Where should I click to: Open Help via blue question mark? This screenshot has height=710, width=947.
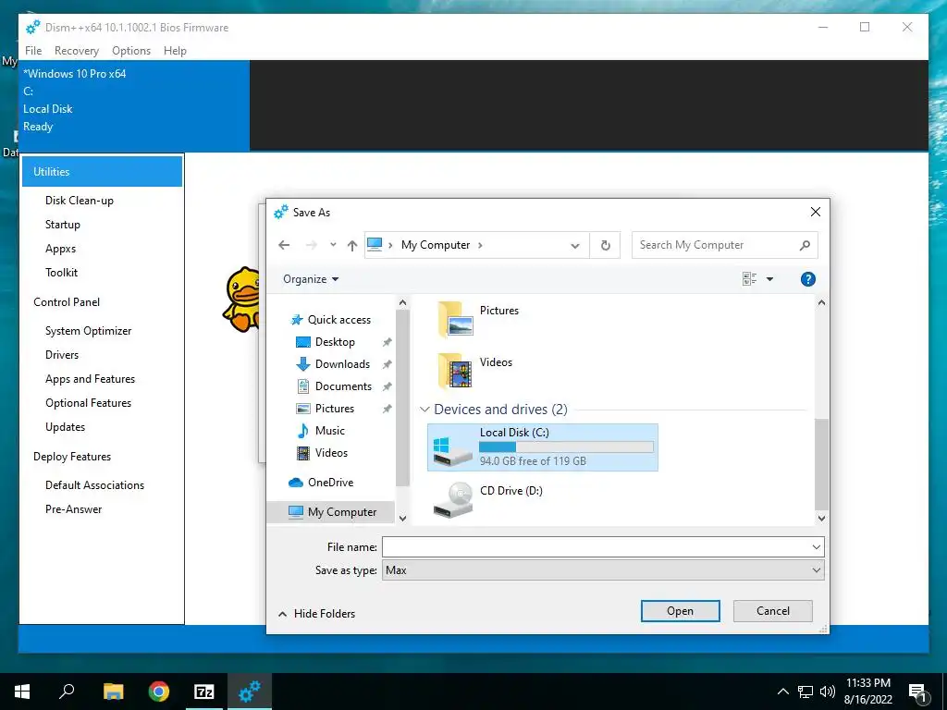(x=807, y=279)
